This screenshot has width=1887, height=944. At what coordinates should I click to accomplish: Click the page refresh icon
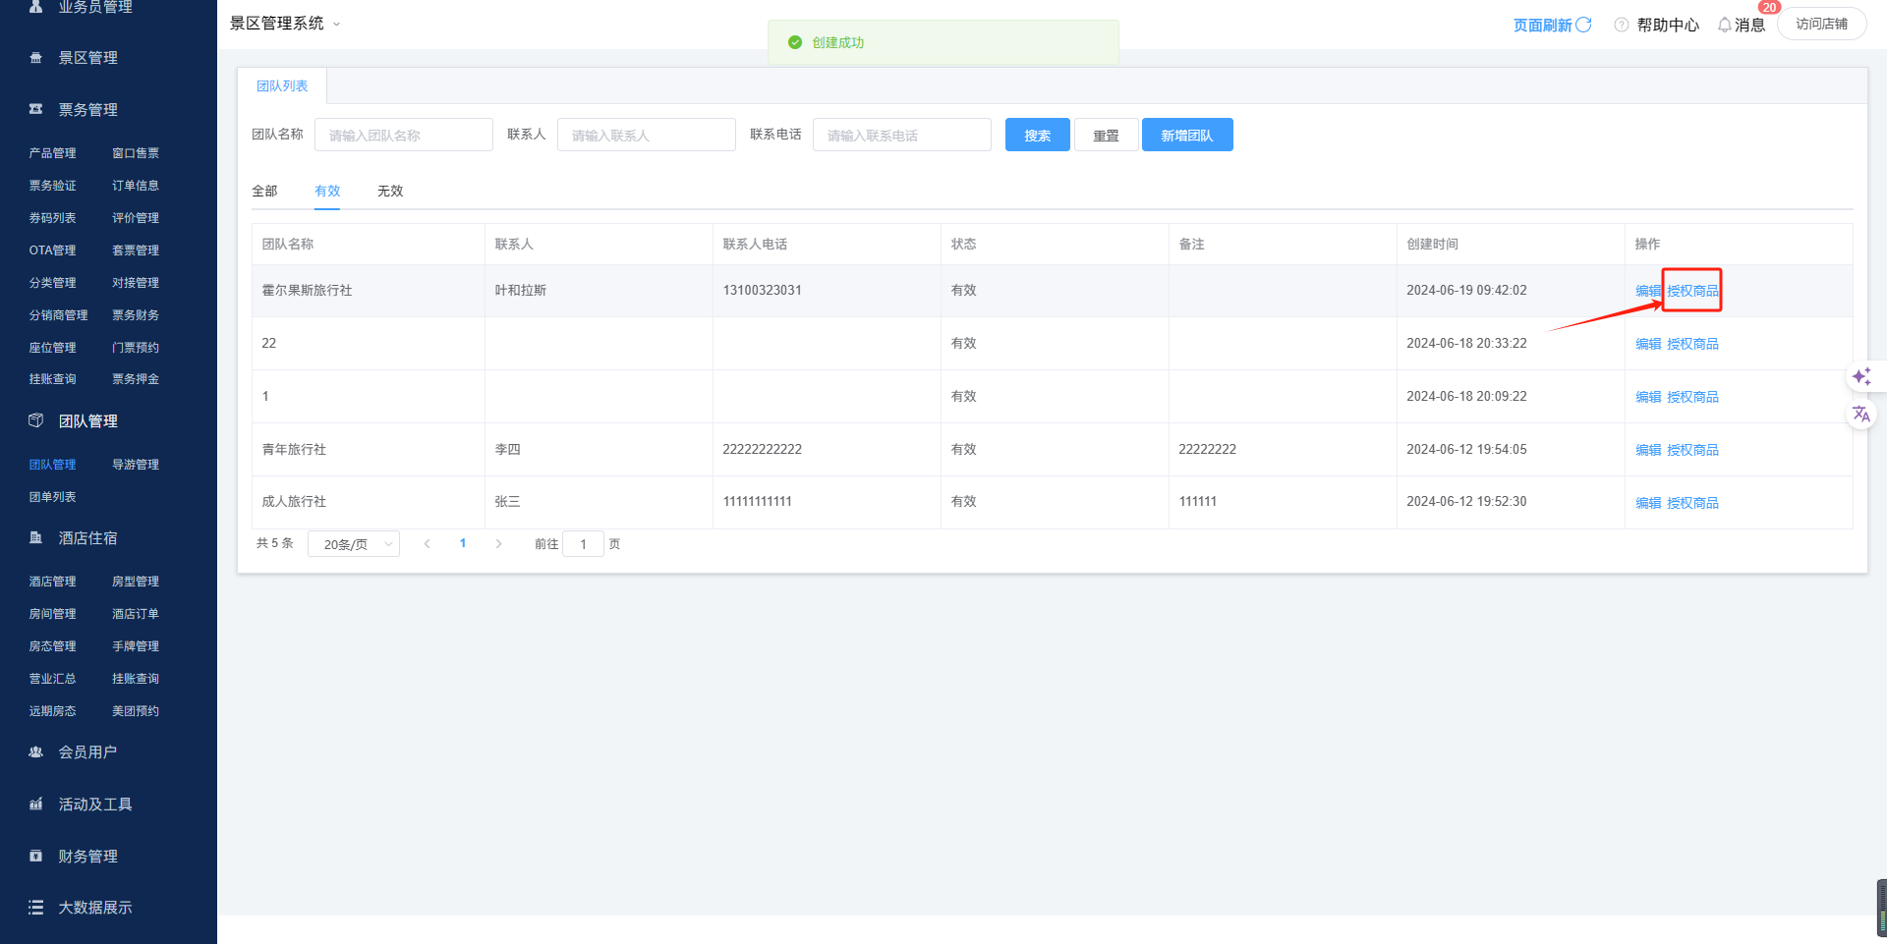(1583, 25)
